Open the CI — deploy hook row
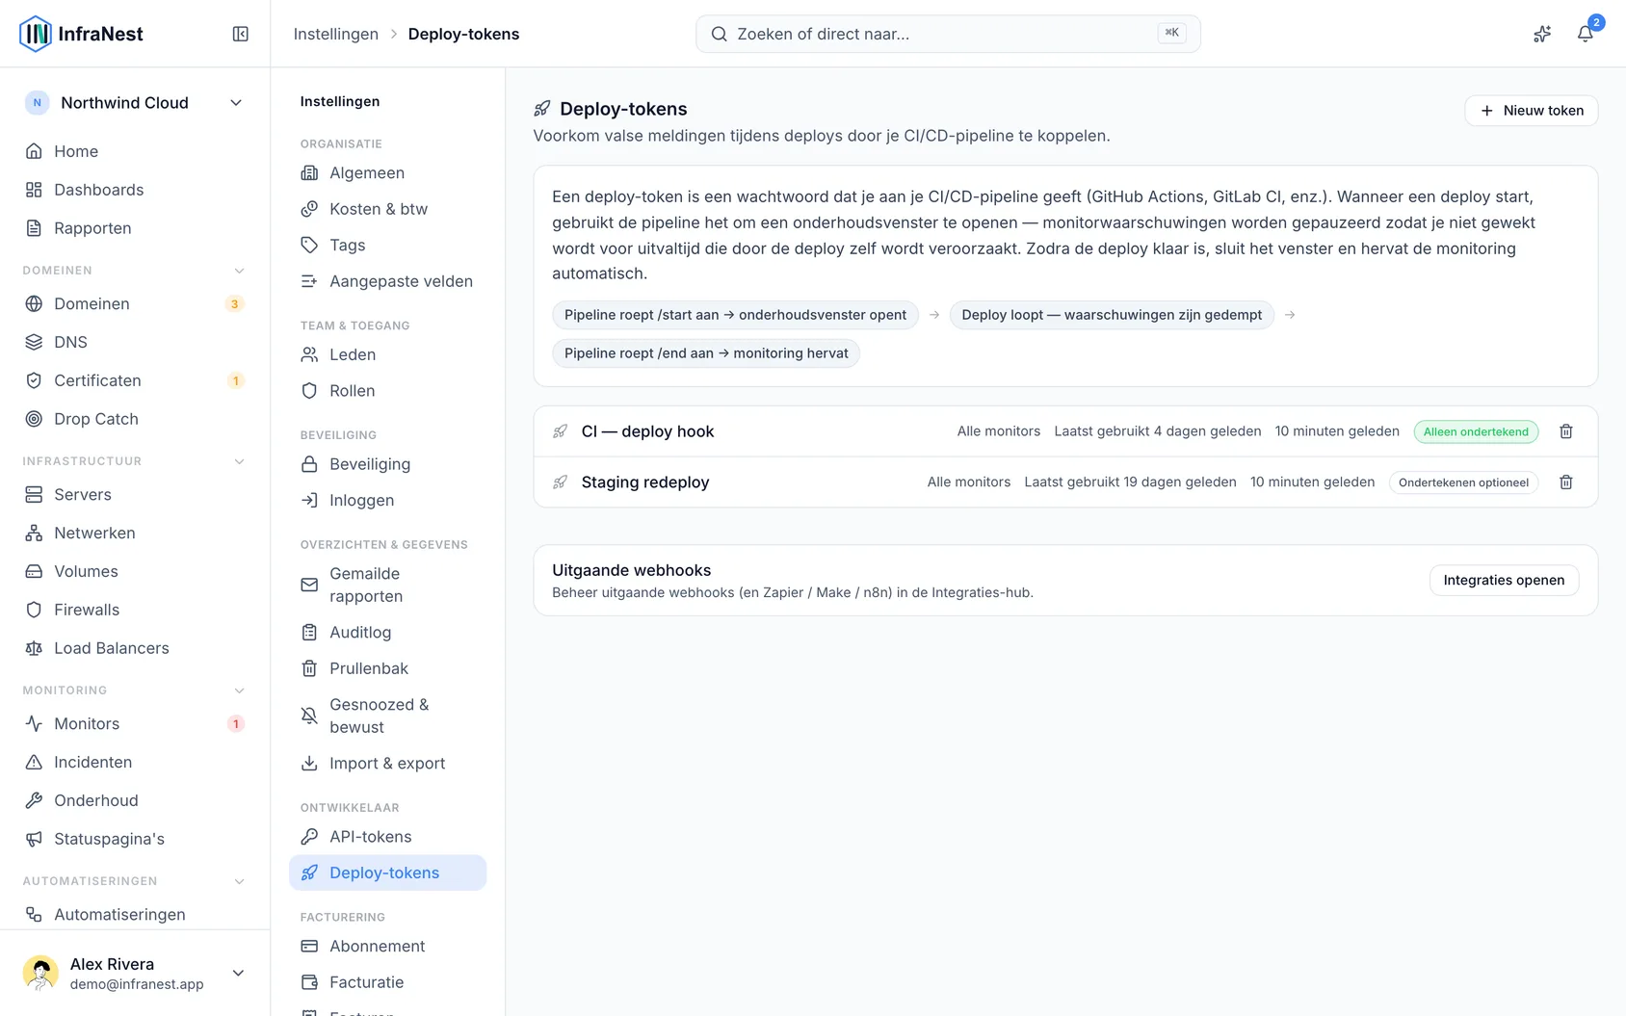Viewport: 1626px width, 1016px height. tap(1065, 431)
